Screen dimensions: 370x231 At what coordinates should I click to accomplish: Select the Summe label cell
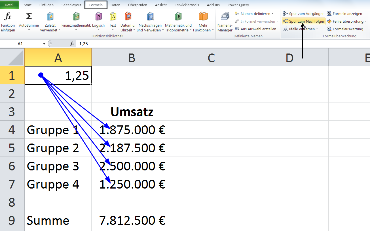tap(58, 220)
